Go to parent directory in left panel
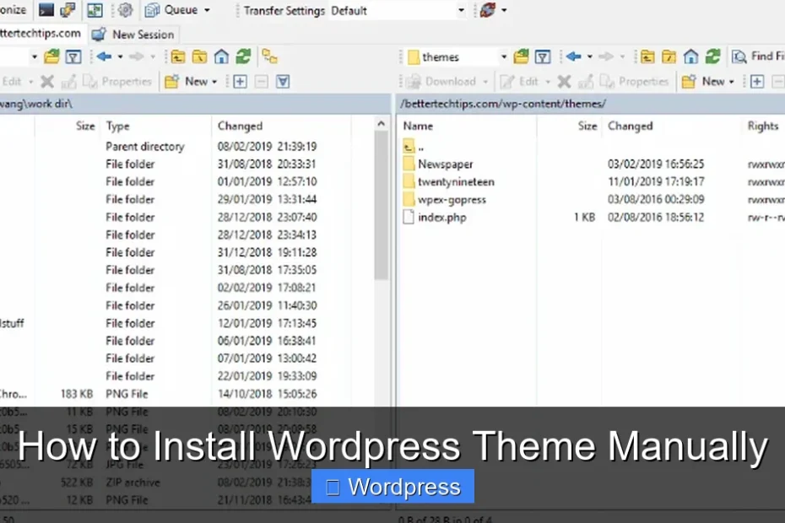 178,57
